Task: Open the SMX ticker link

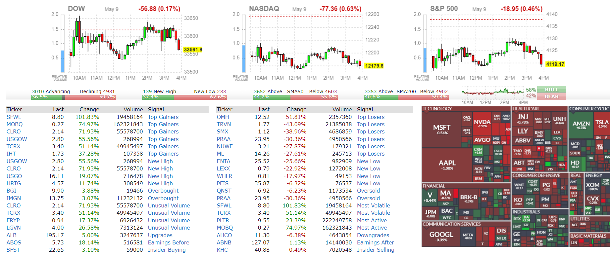Action: click(x=223, y=131)
